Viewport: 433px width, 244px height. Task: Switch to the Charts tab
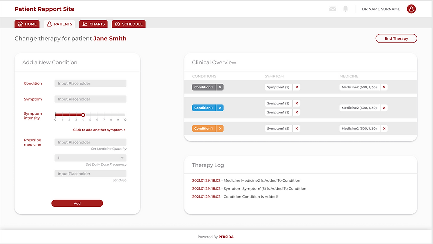point(93,24)
